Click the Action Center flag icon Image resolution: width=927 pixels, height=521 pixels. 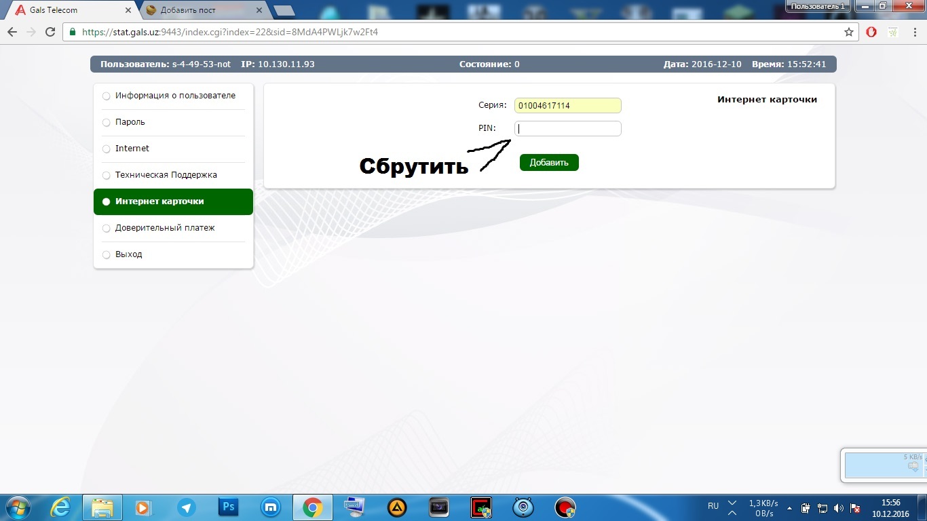(856, 508)
